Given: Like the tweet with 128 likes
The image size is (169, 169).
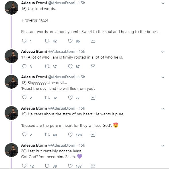Looking at the screenshot, I should point(70,135).
